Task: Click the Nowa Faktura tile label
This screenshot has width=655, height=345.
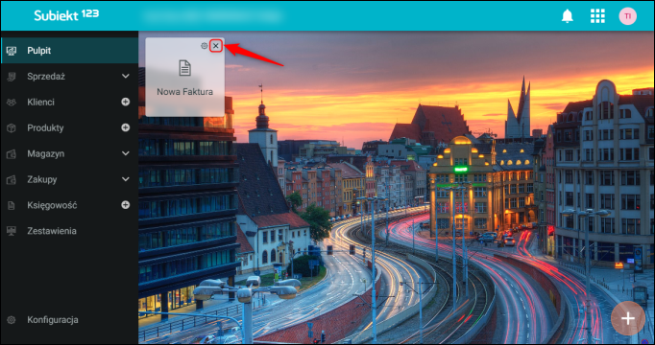Action: pos(185,92)
